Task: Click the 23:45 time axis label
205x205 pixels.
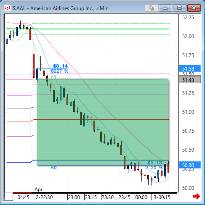Action: coord(125,197)
